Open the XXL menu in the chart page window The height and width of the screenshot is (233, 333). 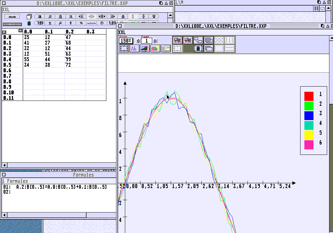tap(122, 32)
